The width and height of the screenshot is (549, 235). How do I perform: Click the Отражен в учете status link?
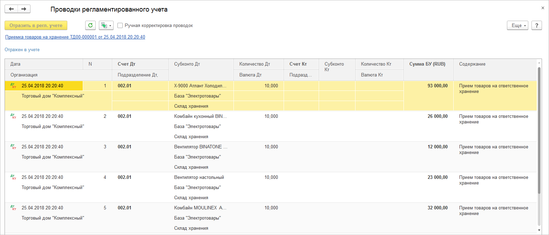[x=22, y=50]
